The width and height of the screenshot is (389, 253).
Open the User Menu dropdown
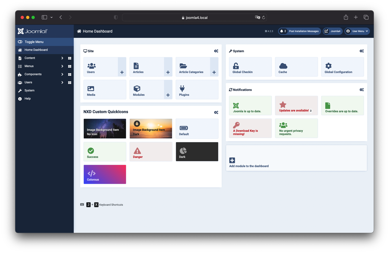click(357, 31)
